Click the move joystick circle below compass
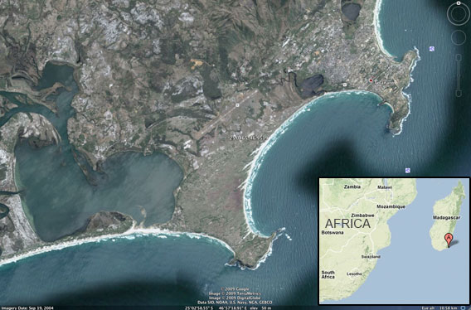Image resolution: width=471 pixels, height=310 pixels. click(x=459, y=38)
